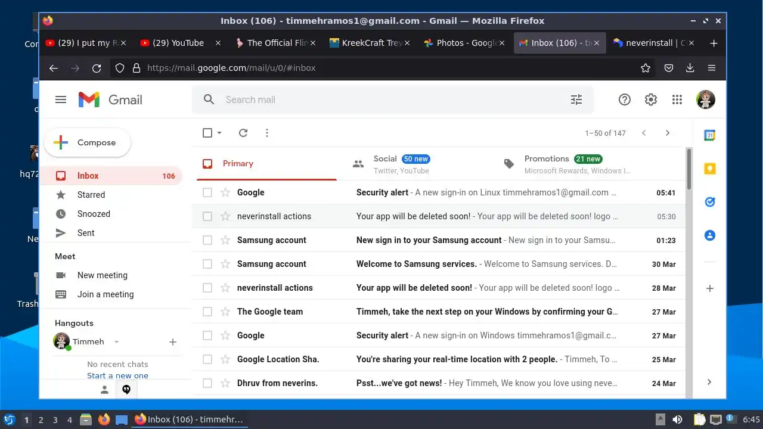Click the Search mail input field
763x429 pixels.
[393, 100]
